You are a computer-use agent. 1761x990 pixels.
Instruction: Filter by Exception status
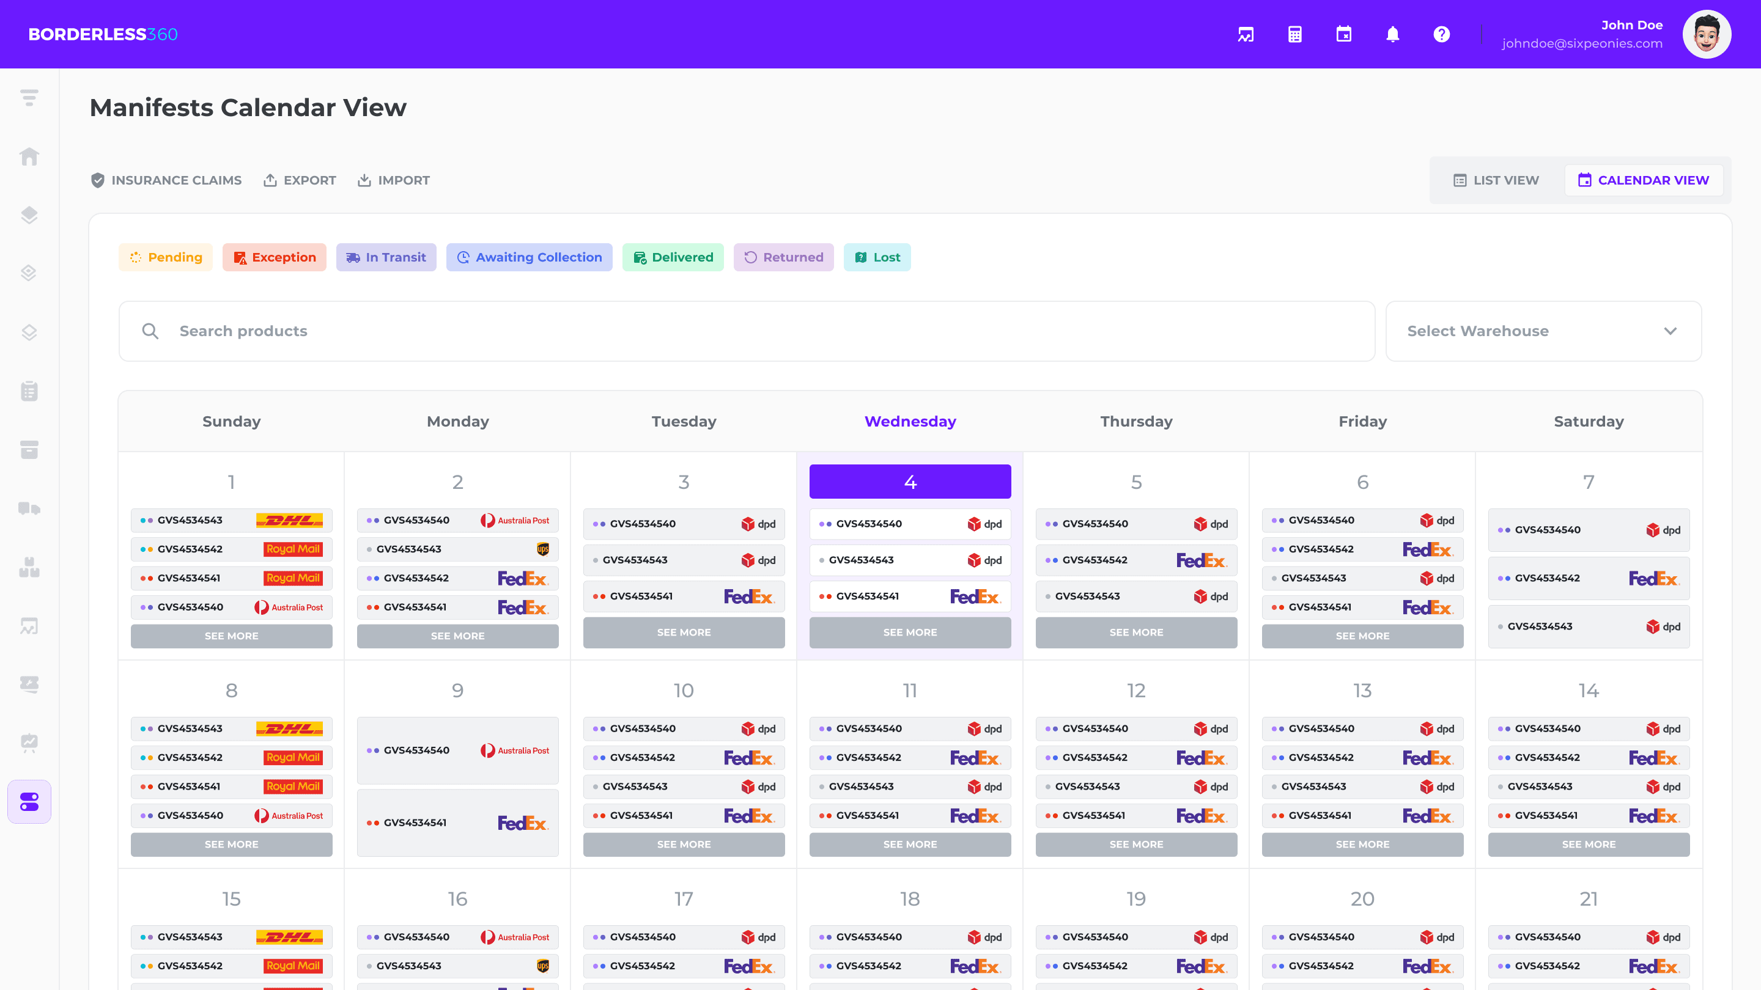click(x=274, y=257)
